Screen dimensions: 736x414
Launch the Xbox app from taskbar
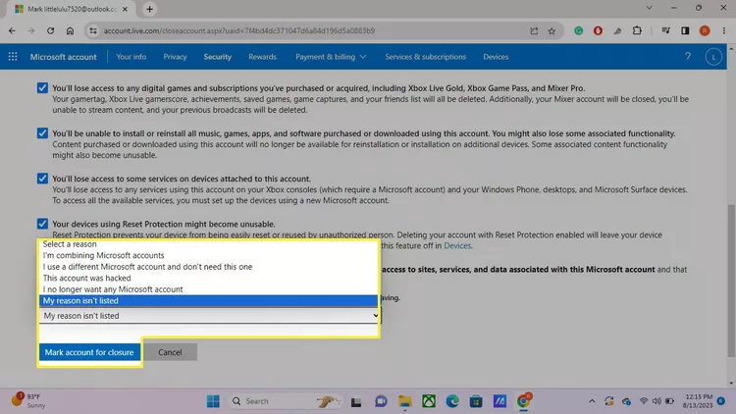(429, 401)
